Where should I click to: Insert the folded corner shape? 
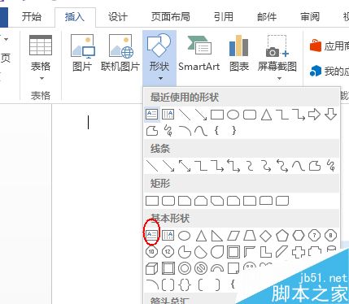pyautogui.click(x=233, y=269)
